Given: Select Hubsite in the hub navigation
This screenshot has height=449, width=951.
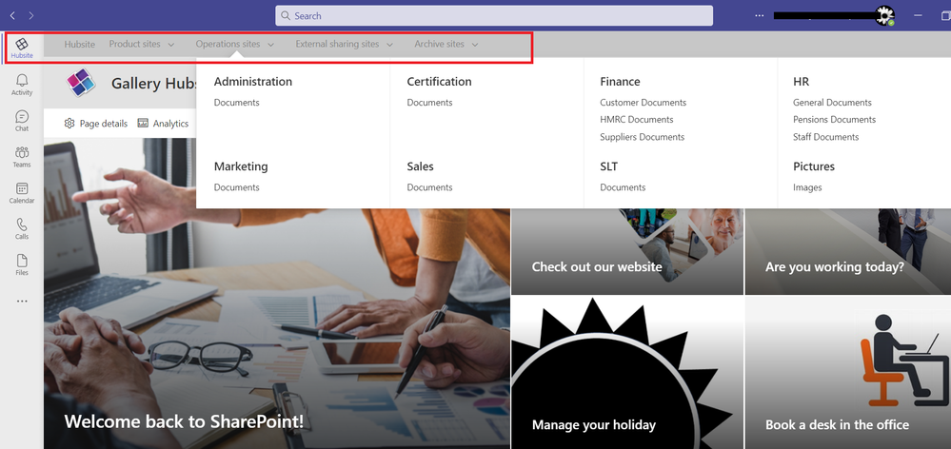Looking at the screenshot, I should click(x=79, y=44).
